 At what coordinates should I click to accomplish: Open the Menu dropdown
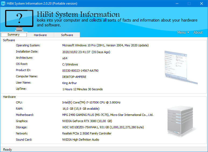click(x=183, y=32)
